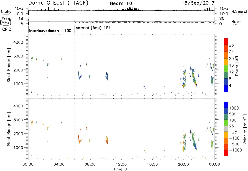This screenshot has width=248, height=171.
Task: Select the "-100" velocity color bar label
Action: 234,138
